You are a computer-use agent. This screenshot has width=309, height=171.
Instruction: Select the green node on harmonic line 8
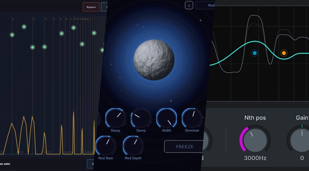pos(73,28)
